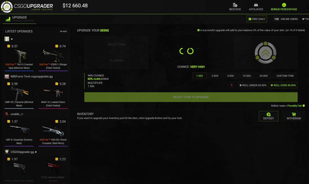Image resolution: width=309 pixels, height=184 pixels.
Task: Open the Bonus Percentage badge icon
Action: point(284,5)
